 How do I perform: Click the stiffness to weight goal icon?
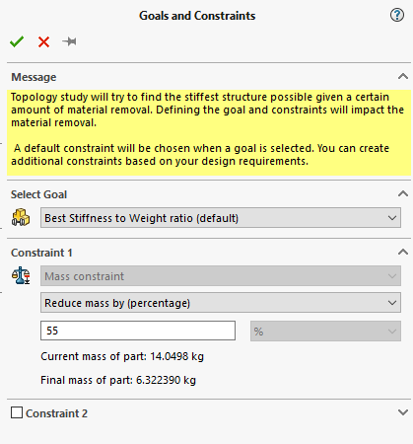click(x=21, y=217)
